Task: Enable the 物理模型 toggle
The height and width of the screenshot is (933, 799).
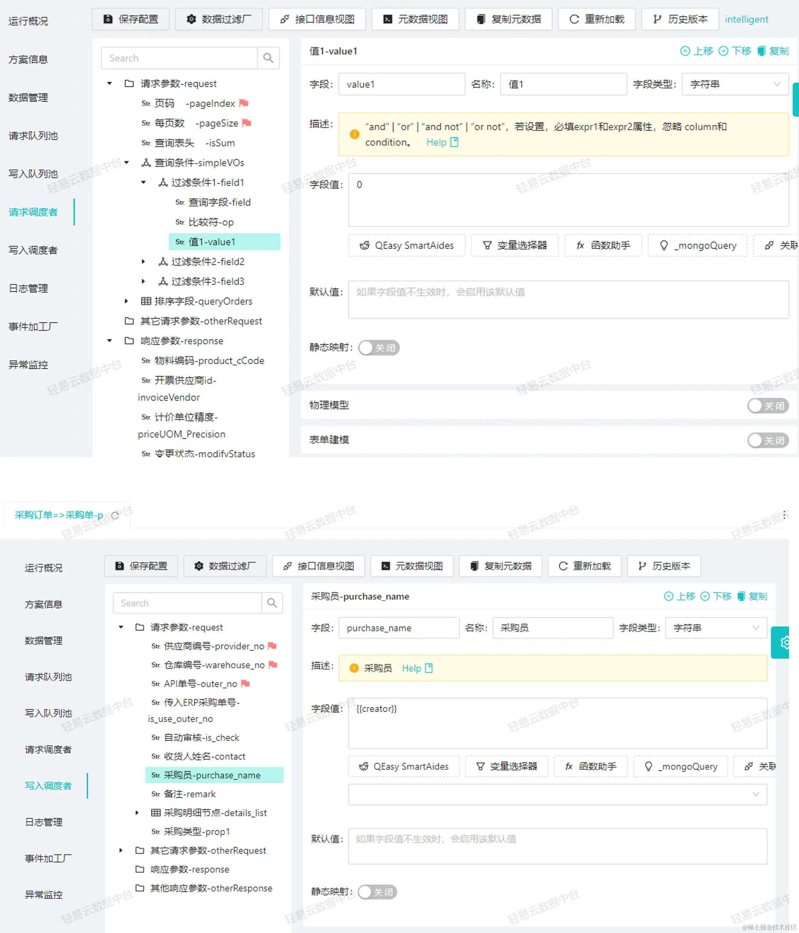Action: 769,405
